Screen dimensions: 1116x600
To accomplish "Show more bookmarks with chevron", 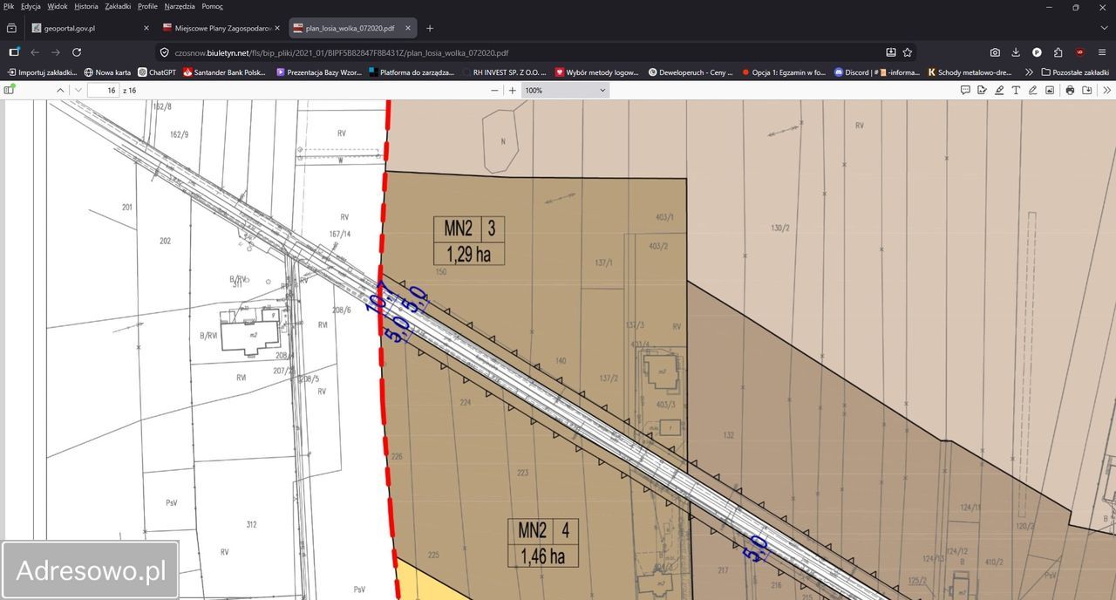I will tap(1030, 72).
